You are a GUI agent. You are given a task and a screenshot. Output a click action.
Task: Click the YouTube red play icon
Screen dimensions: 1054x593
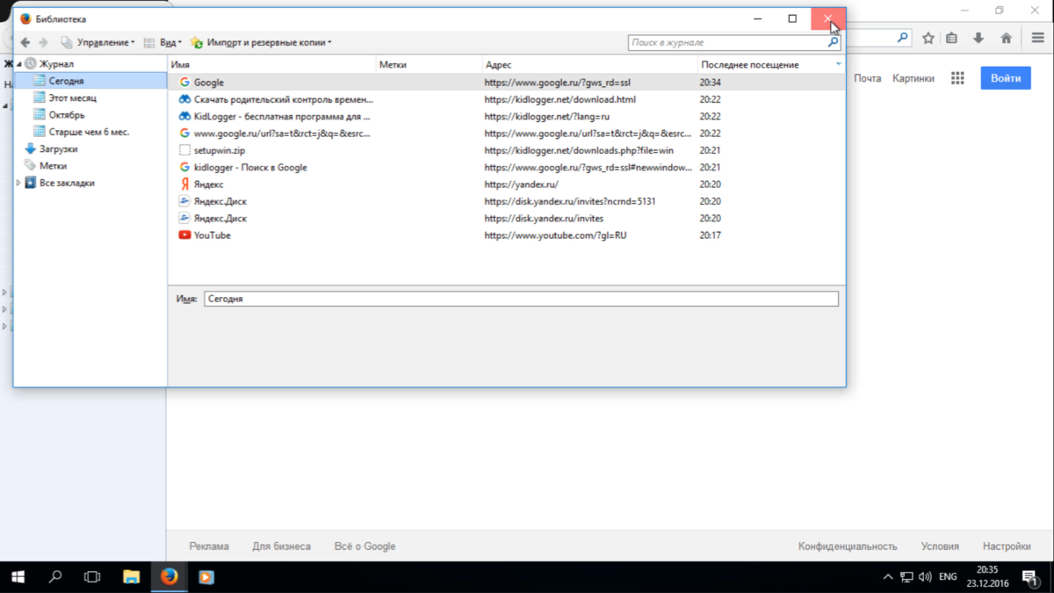[x=184, y=235]
